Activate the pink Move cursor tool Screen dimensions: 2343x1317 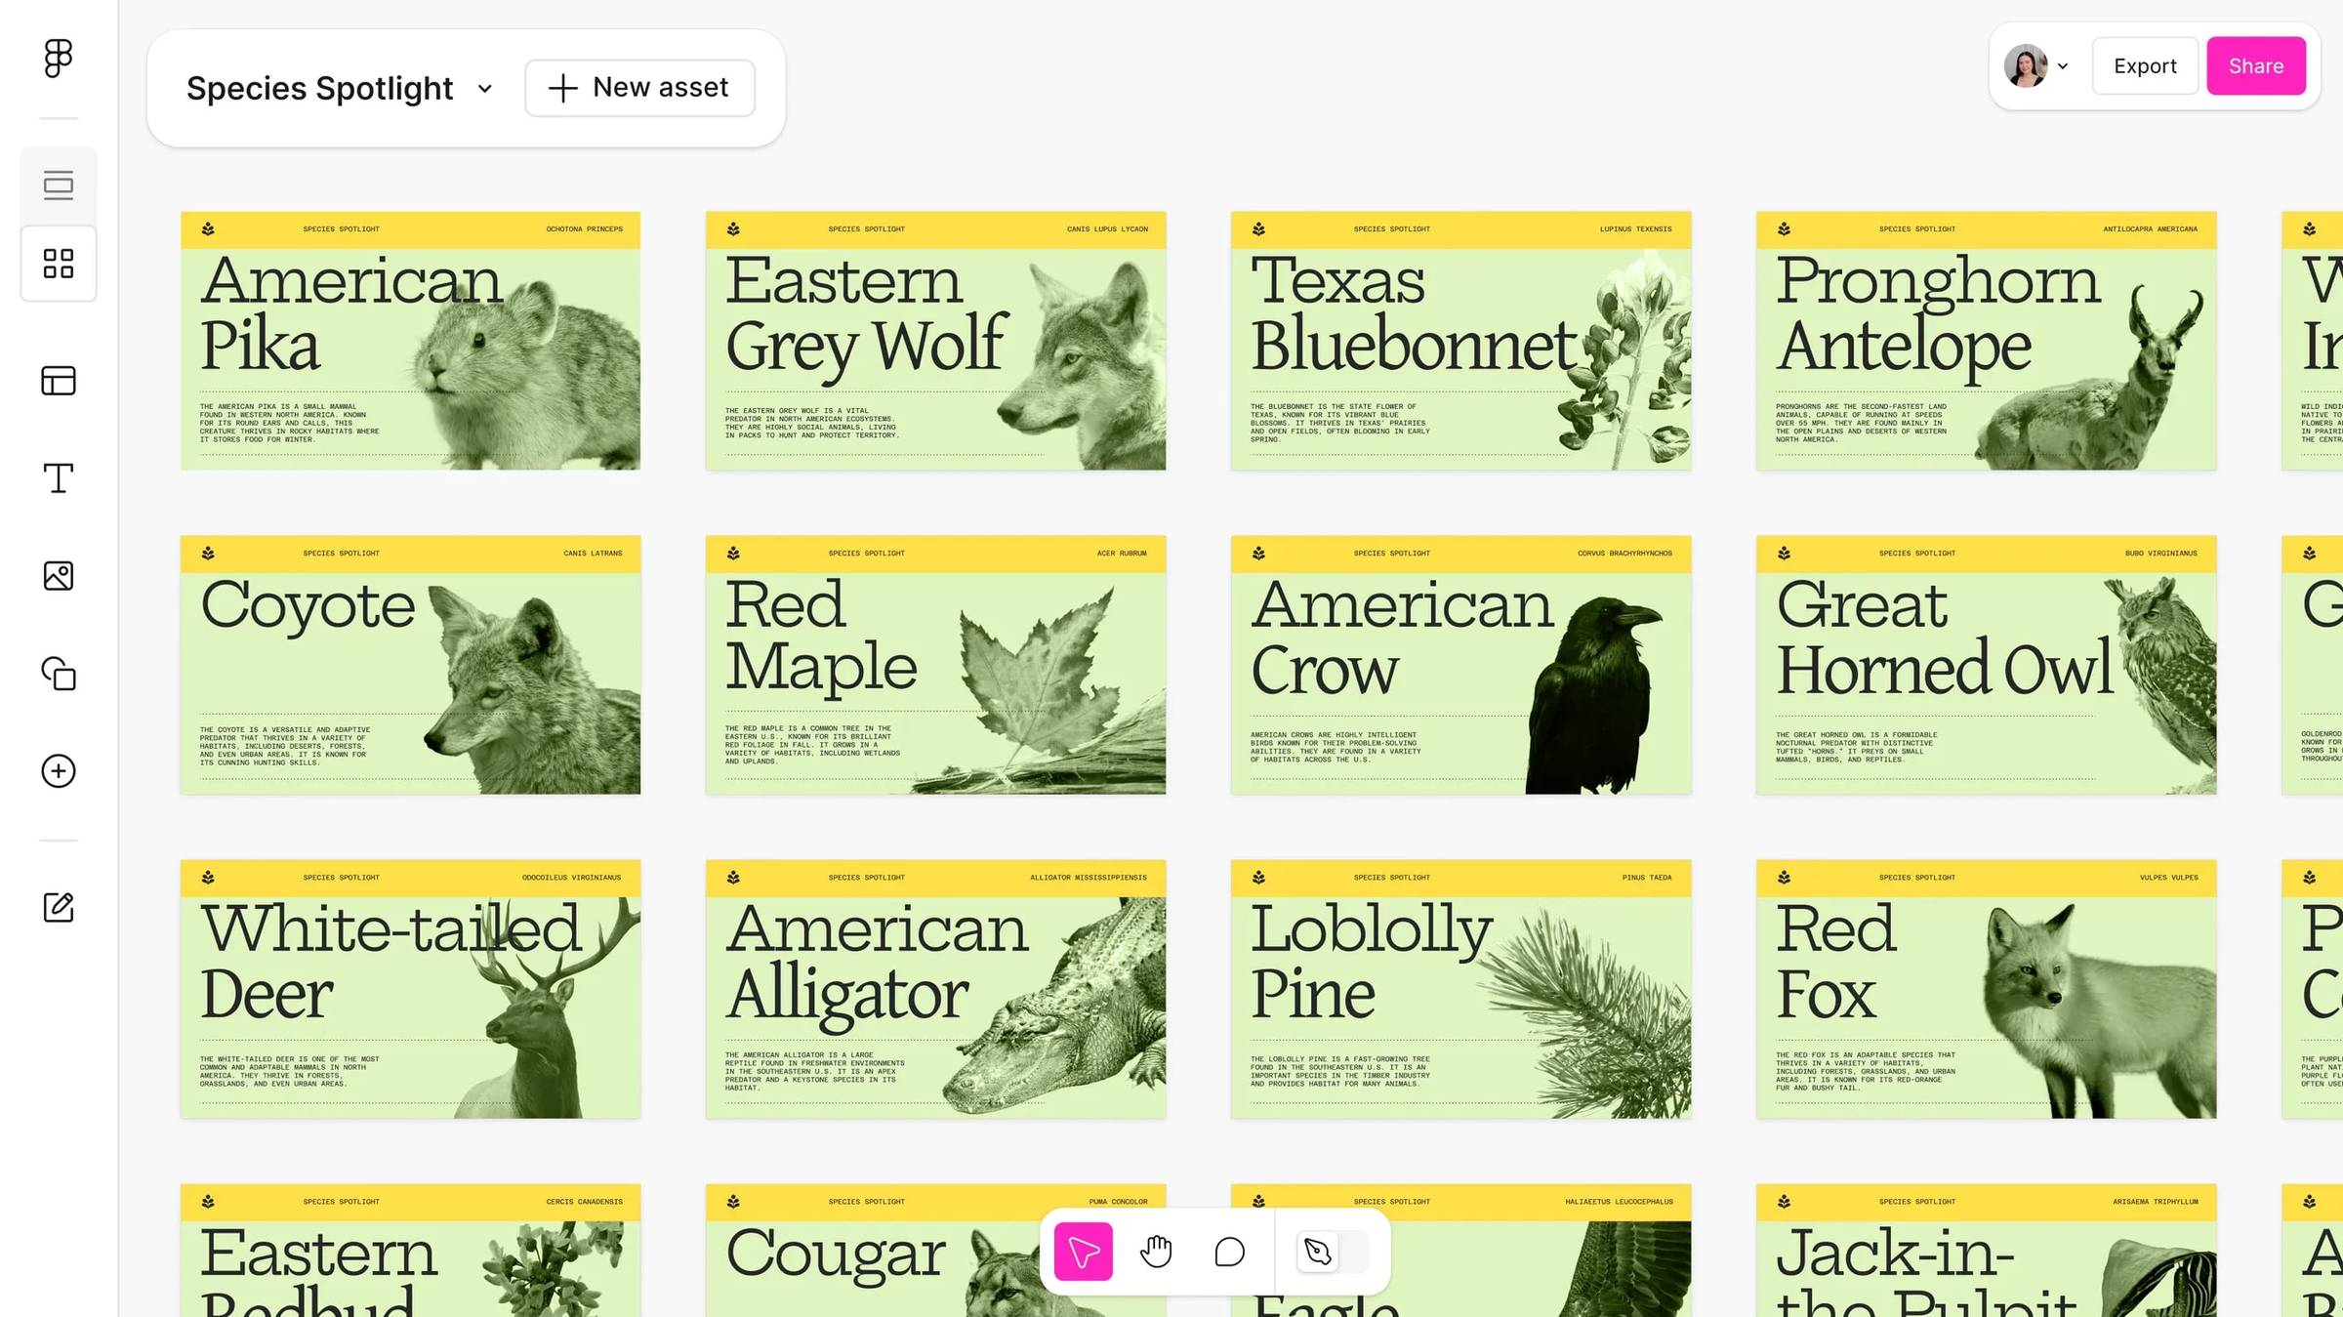[x=1083, y=1252]
